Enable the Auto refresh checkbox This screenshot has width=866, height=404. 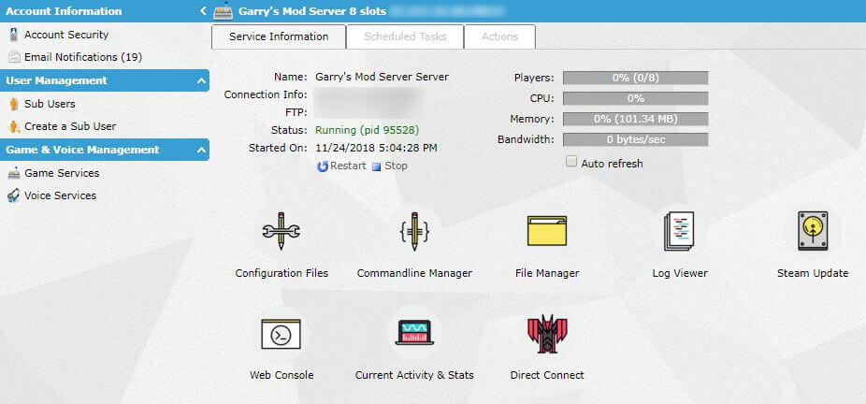point(571,163)
